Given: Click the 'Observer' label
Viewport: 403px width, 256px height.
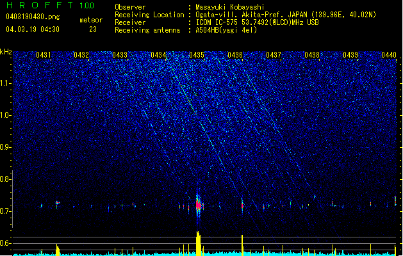Looking at the screenshot, I should 130,7.
